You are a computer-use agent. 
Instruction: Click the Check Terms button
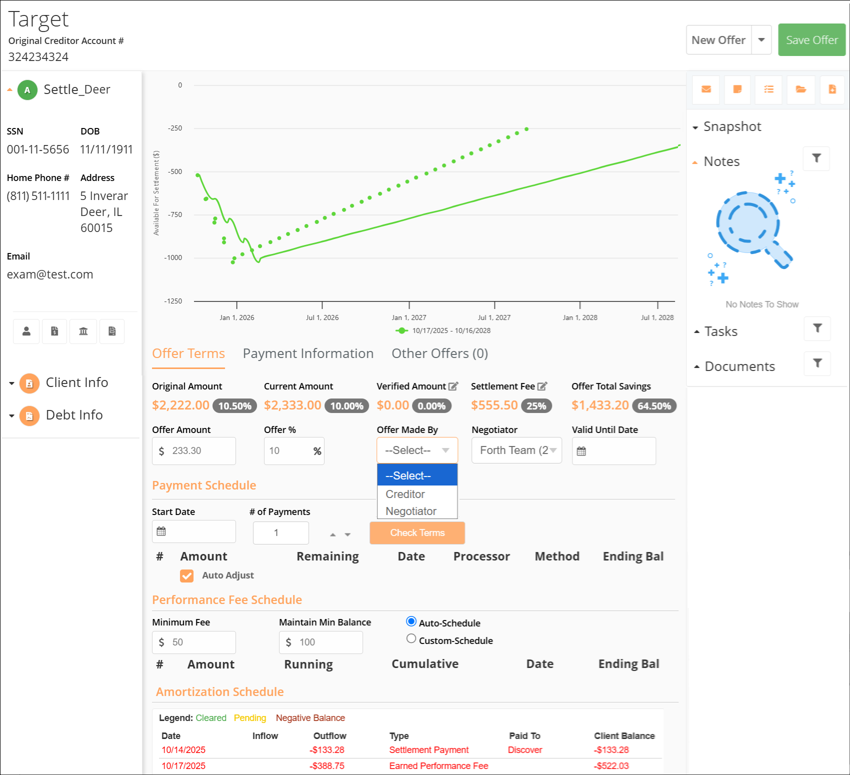pyautogui.click(x=417, y=533)
